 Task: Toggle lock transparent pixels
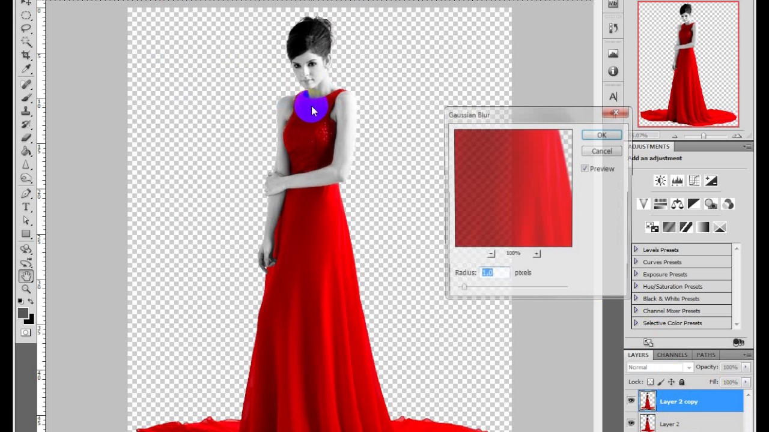point(650,382)
